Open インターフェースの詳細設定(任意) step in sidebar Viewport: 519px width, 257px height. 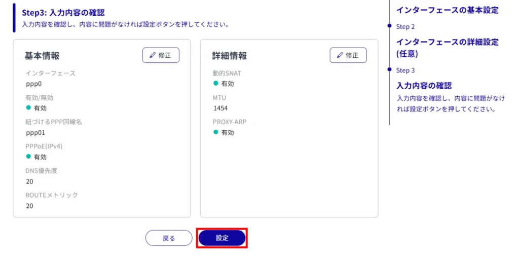coord(447,47)
